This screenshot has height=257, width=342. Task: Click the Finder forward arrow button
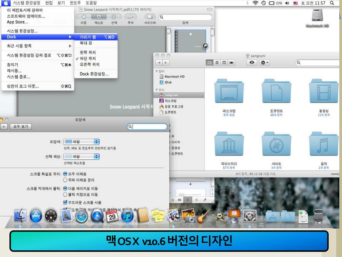pyautogui.click(x=166, y=63)
